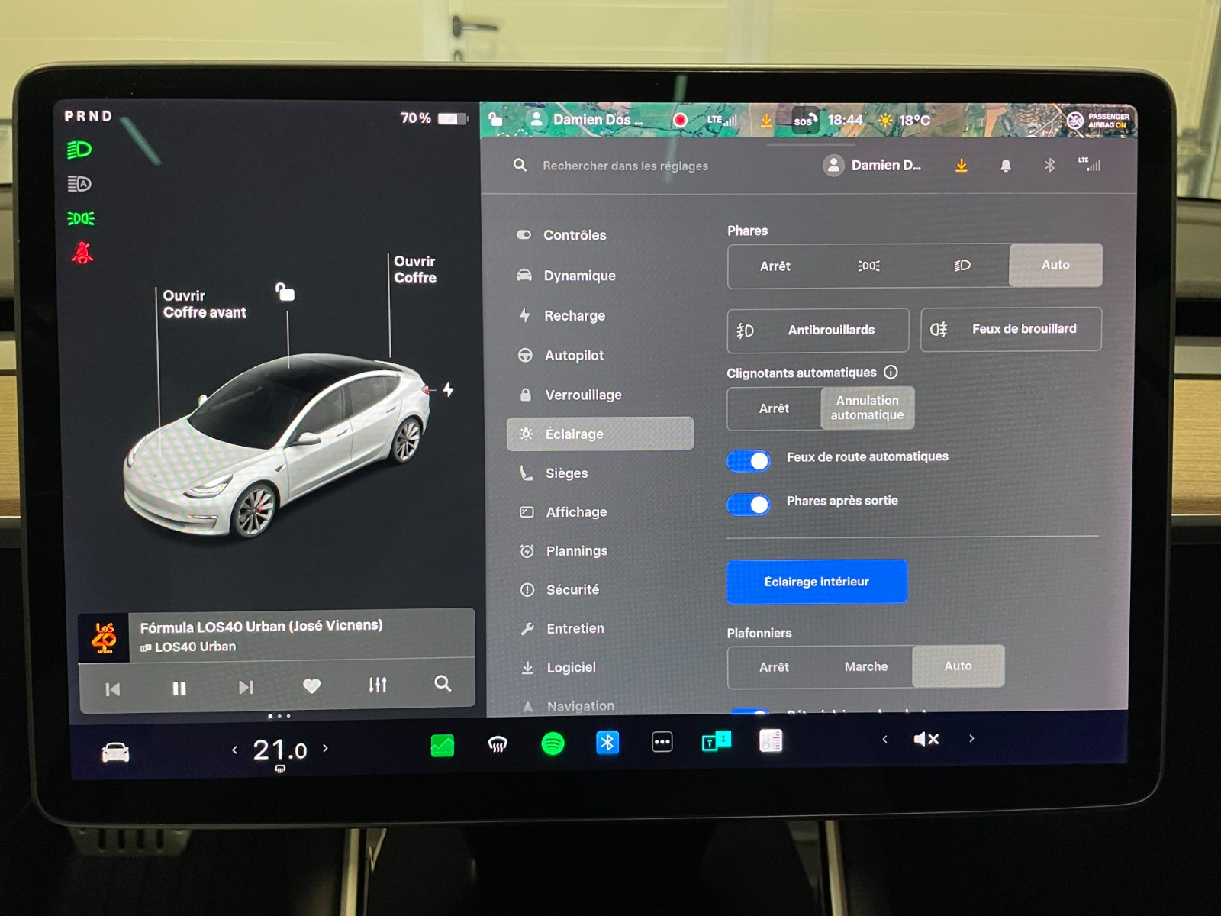This screenshot has height=916, width=1221.
Task: Tap the notification bell icon
Action: tap(1006, 166)
